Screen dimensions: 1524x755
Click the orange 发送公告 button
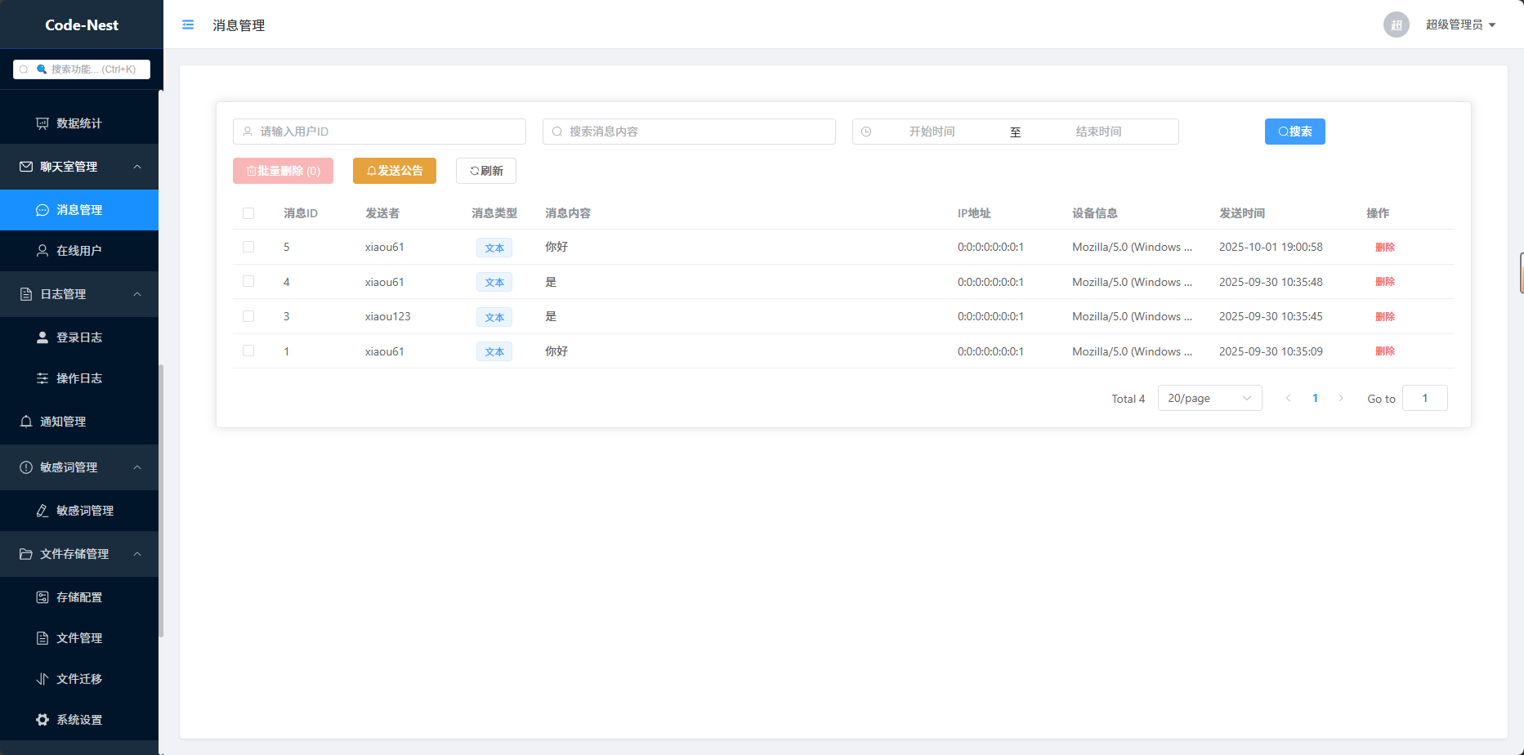click(395, 171)
